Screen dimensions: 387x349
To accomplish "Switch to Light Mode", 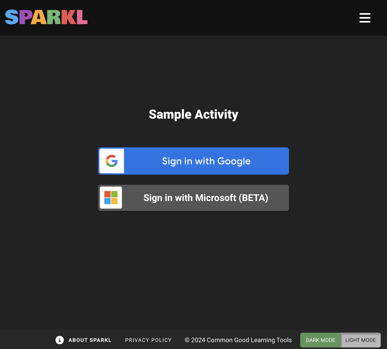I will point(361,340).
